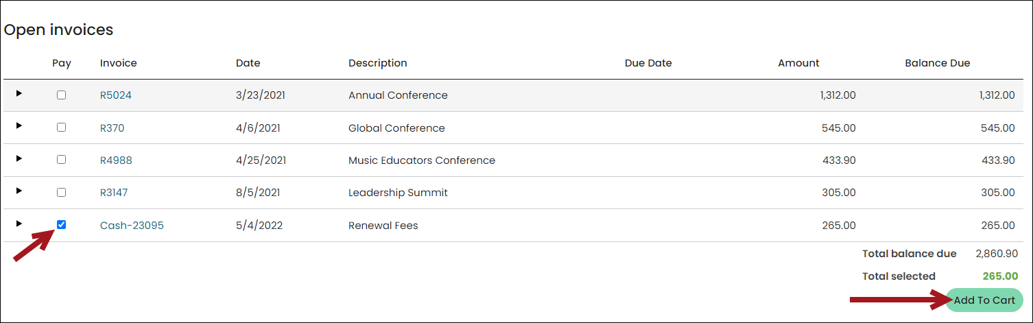
Task: Open the Cash-23095 invoice link
Action: coord(132,225)
